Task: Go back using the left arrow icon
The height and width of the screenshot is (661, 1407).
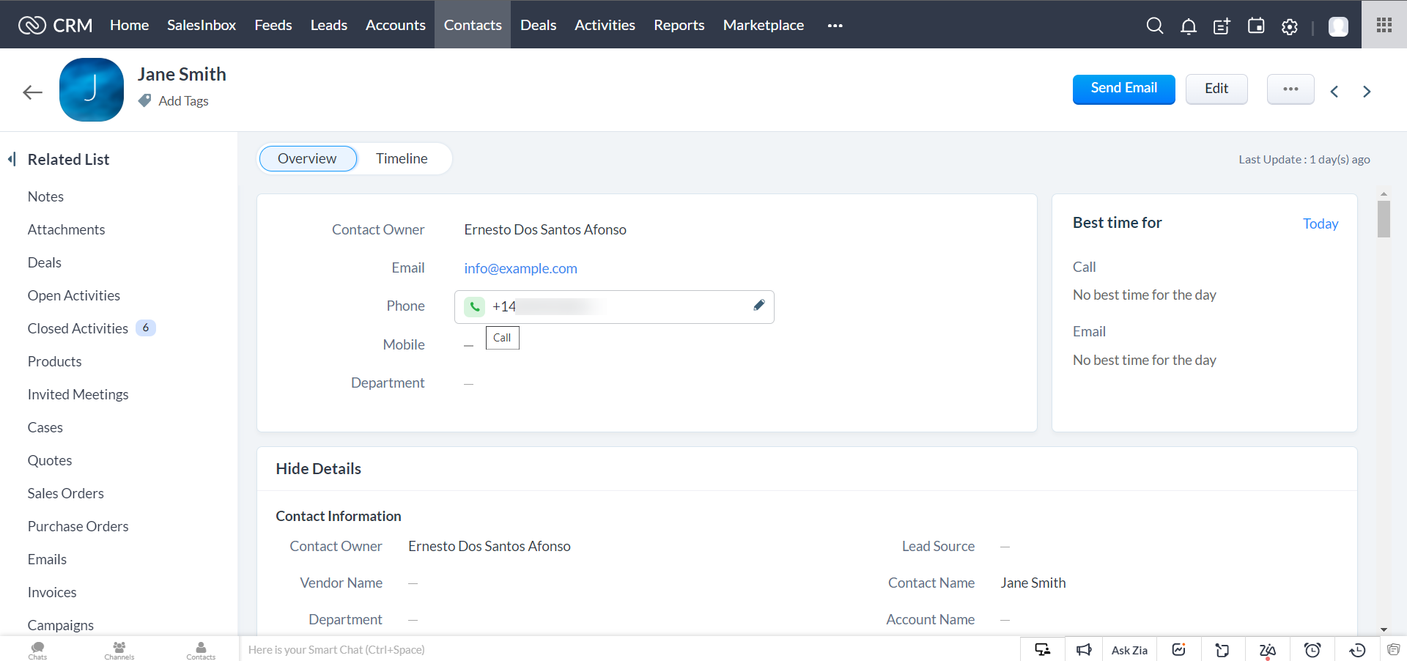Action: [32, 92]
